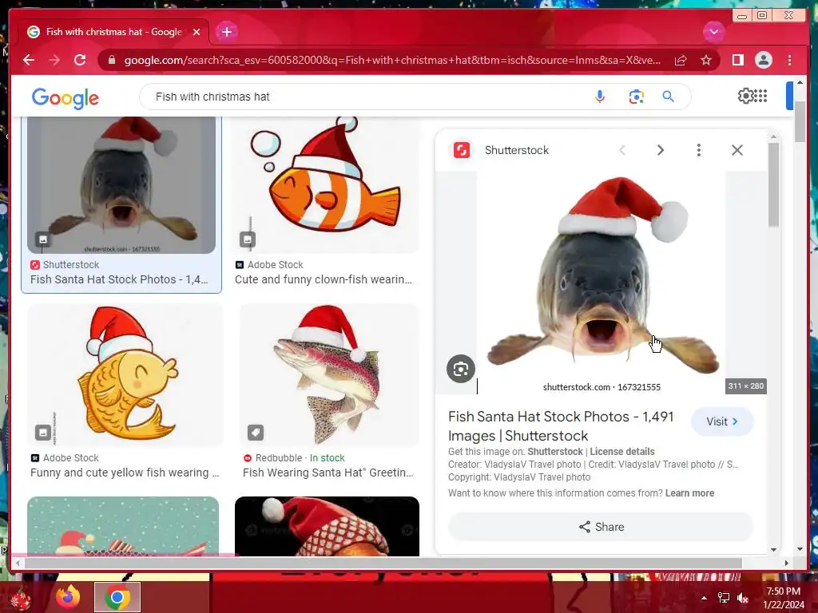Focus the Google search box
Image resolution: width=818 pixels, height=613 pixels.
tap(365, 97)
